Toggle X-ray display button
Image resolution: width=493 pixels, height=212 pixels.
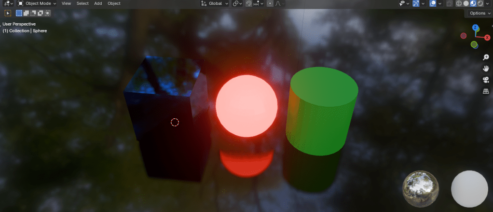click(x=450, y=3)
